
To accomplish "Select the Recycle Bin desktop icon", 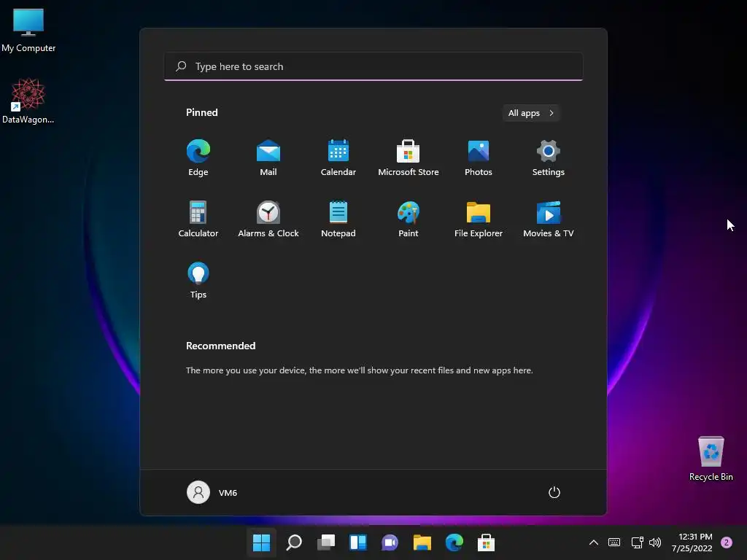I will point(711,459).
